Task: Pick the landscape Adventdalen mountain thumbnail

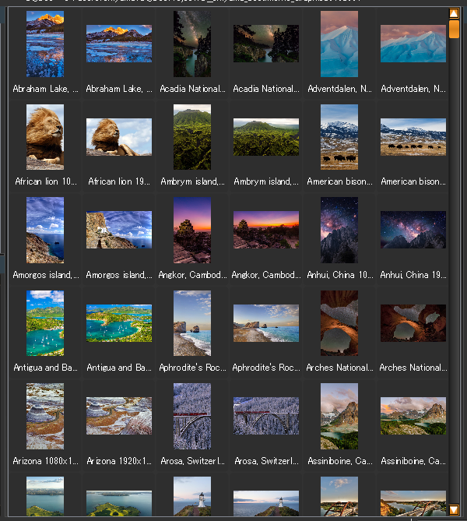Action: coord(413,44)
